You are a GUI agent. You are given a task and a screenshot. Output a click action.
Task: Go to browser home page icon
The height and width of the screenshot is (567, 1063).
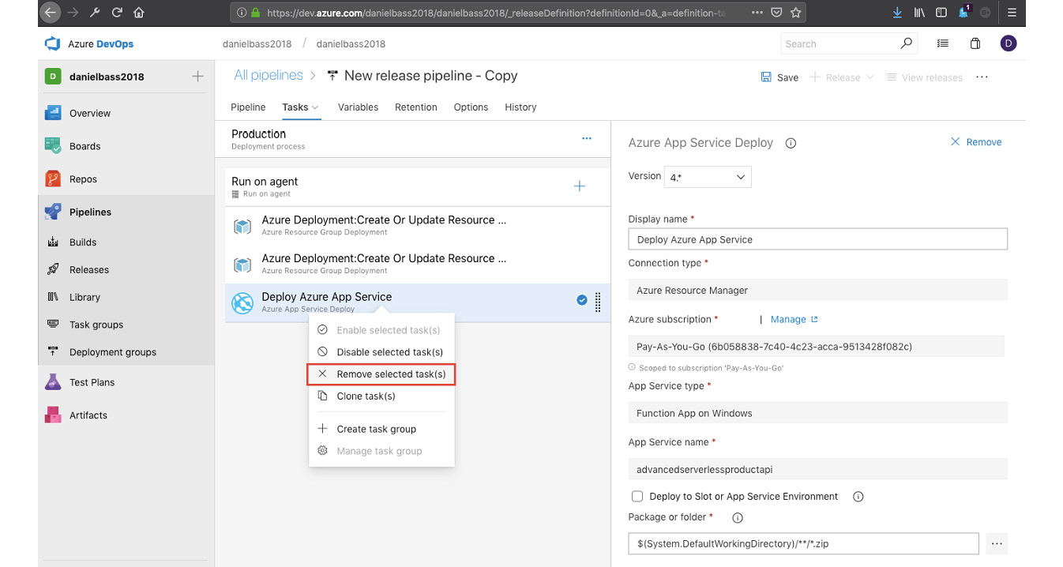pos(139,13)
